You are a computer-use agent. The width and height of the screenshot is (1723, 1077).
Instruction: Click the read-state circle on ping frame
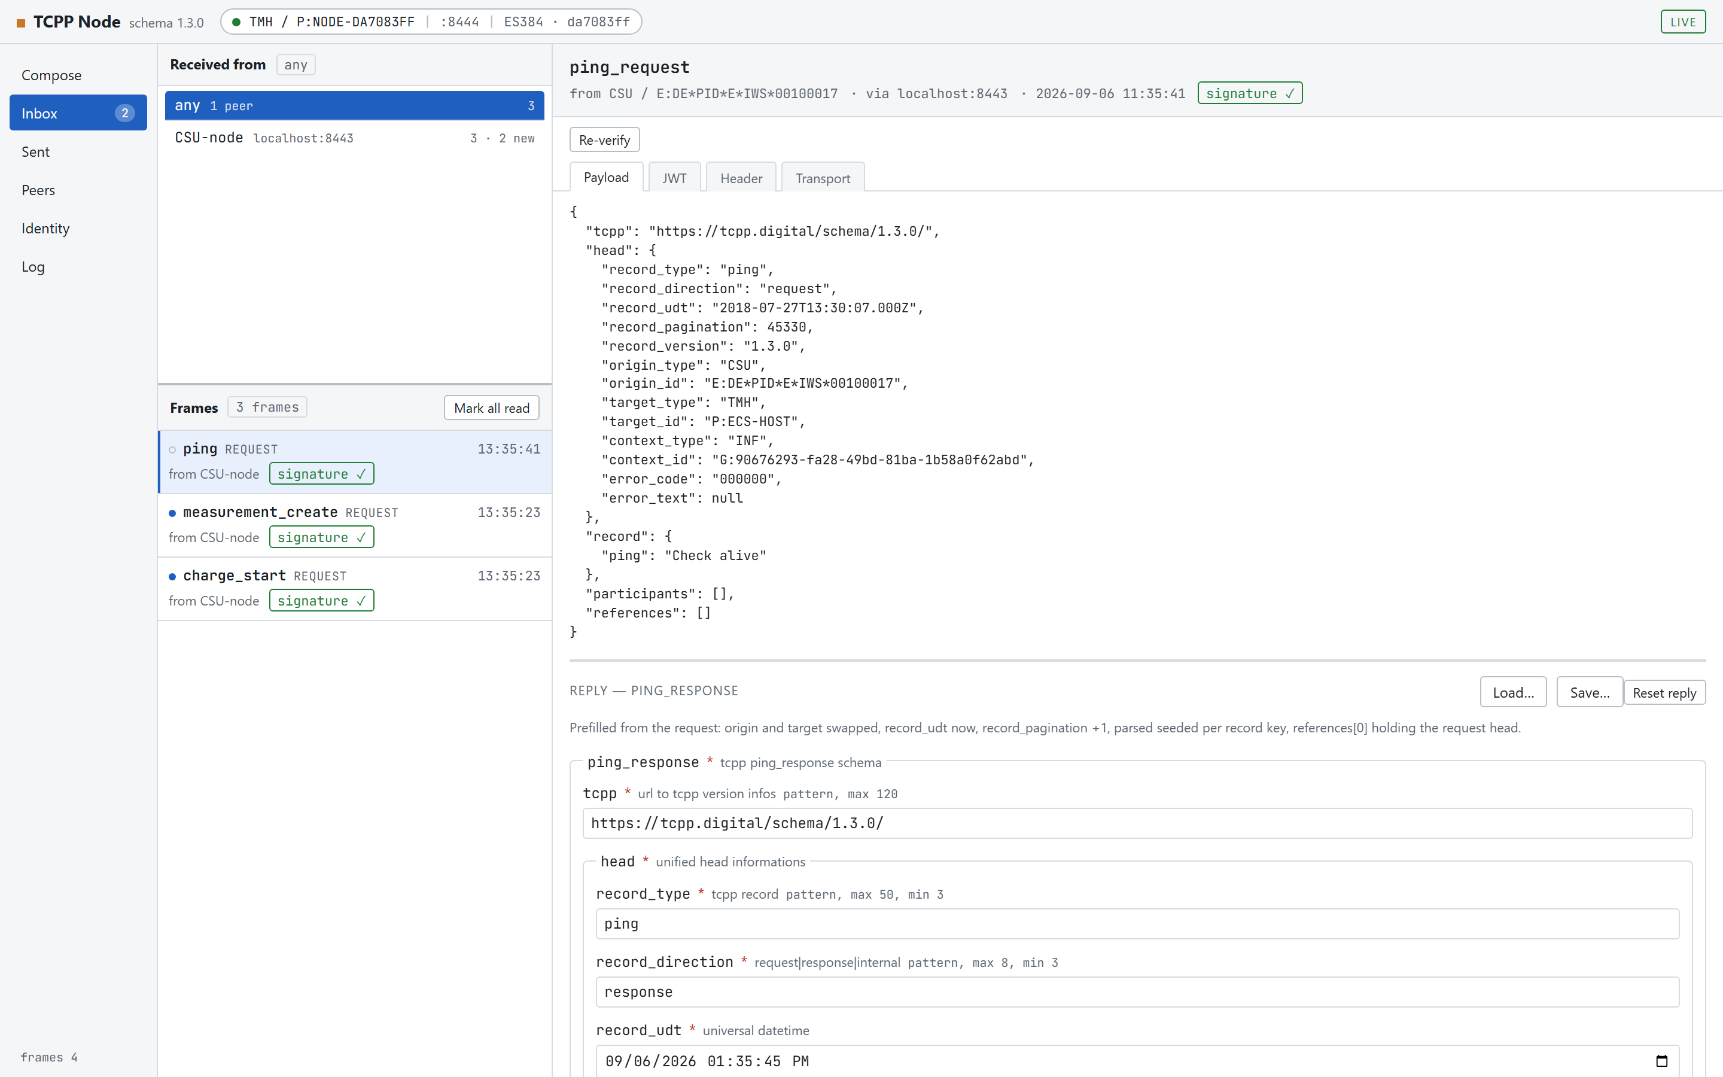[x=172, y=449]
